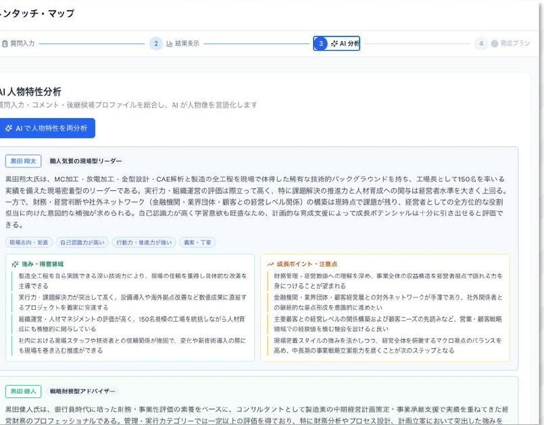Click the summary paragraph starting 黒田翔太氏は
The width and height of the screenshot is (544, 425).
pos(257,202)
